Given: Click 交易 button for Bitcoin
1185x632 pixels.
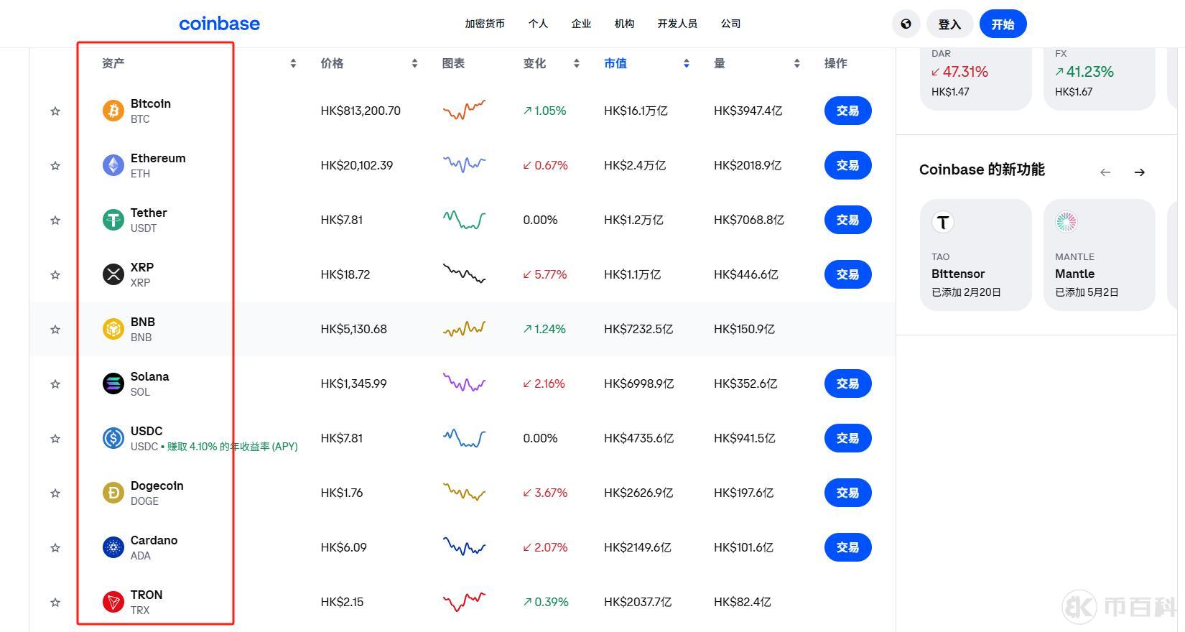Looking at the screenshot, I should (847, 111).
